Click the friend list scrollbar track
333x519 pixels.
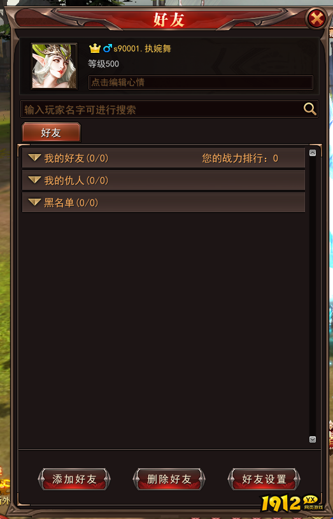tap(313, 296)
